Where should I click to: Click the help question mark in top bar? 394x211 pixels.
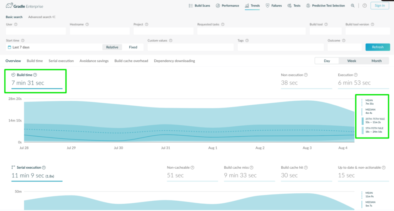365,5
